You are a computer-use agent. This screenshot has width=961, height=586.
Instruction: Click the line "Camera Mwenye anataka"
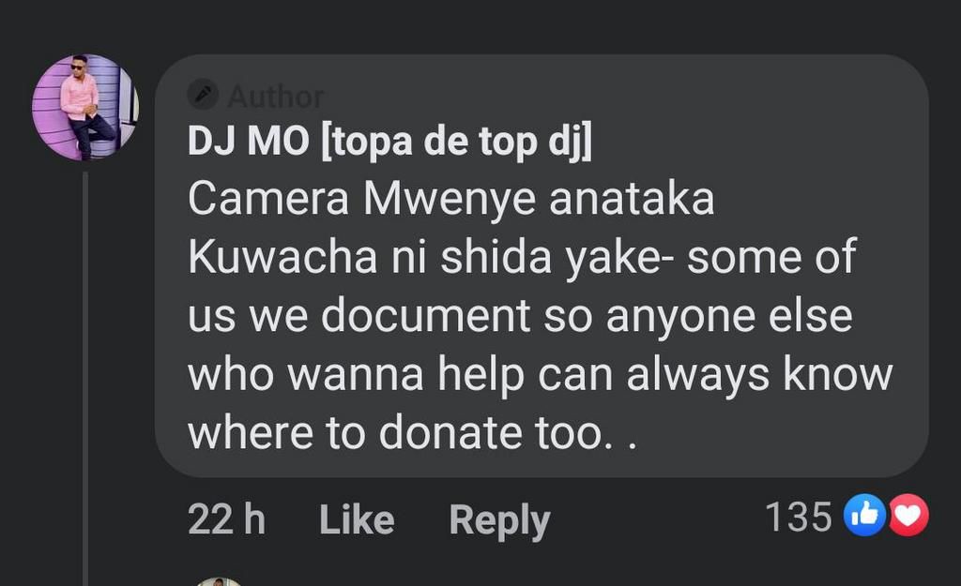tap(450, 200)
